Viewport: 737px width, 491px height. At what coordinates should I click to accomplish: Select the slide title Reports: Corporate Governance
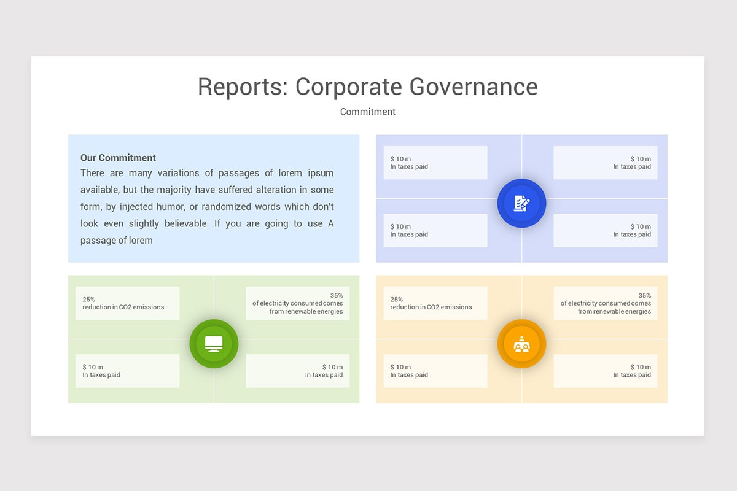pyautogui.click(x=367, y=87)
